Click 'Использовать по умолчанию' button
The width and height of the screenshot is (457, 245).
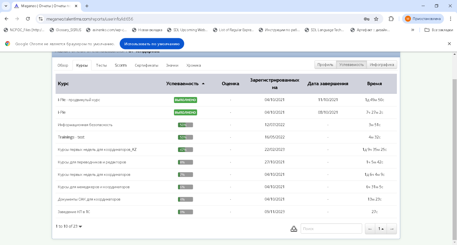click(152, 44)
